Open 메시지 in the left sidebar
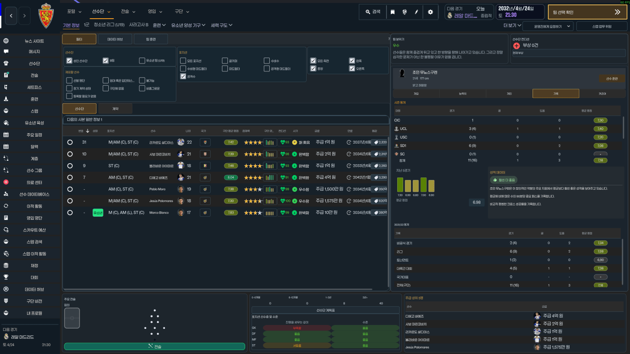Image resolution: width=630 pixels, height=354 pixels. click(34, 52)
